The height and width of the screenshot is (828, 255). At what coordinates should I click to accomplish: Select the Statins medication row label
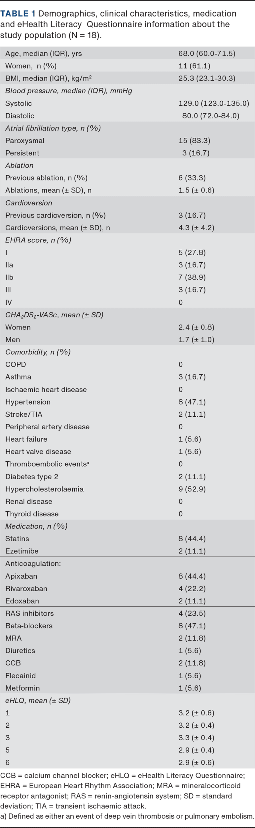(x=17, y=539)
